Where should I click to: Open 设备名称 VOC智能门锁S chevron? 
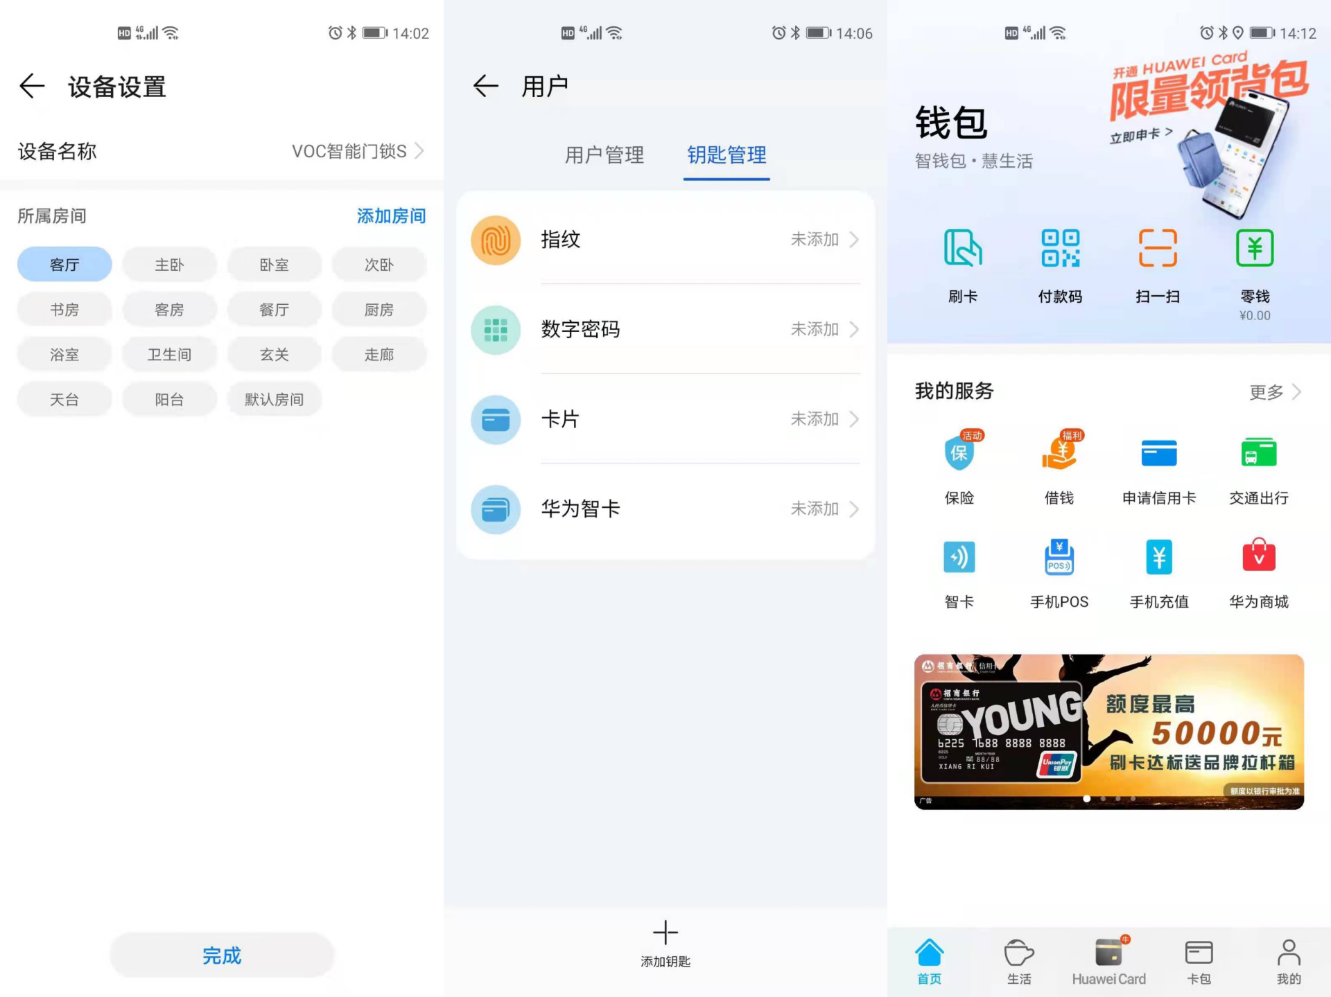point(419,151)
